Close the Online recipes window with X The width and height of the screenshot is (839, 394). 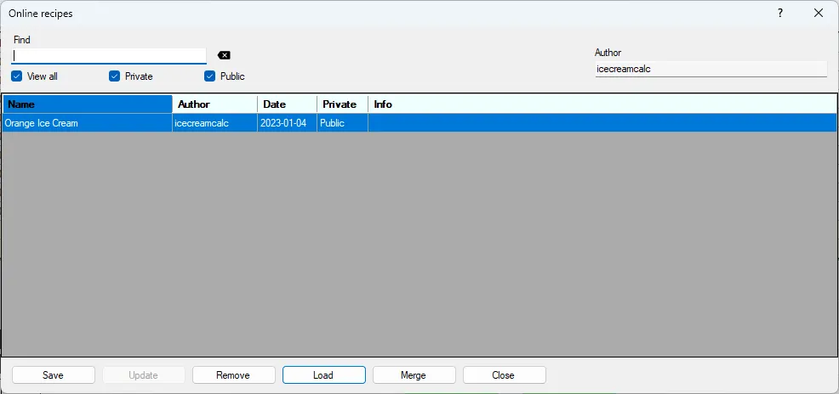[818, 14]
